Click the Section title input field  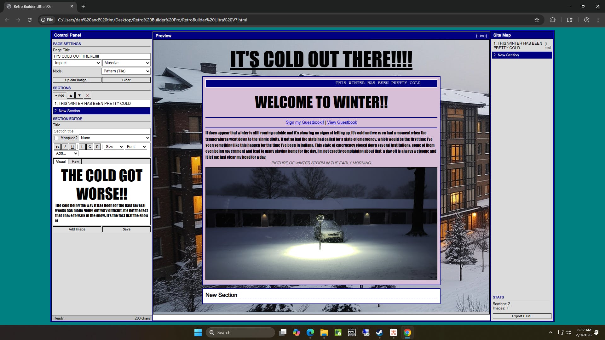tap(101, 131)
